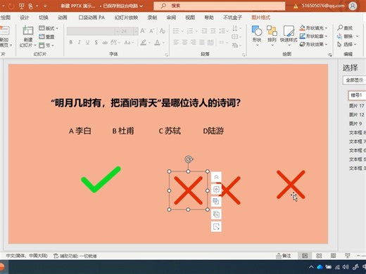The image size is (366, 274).
Task: Click the Clear All Formatting icon
Action: [163, 31]
